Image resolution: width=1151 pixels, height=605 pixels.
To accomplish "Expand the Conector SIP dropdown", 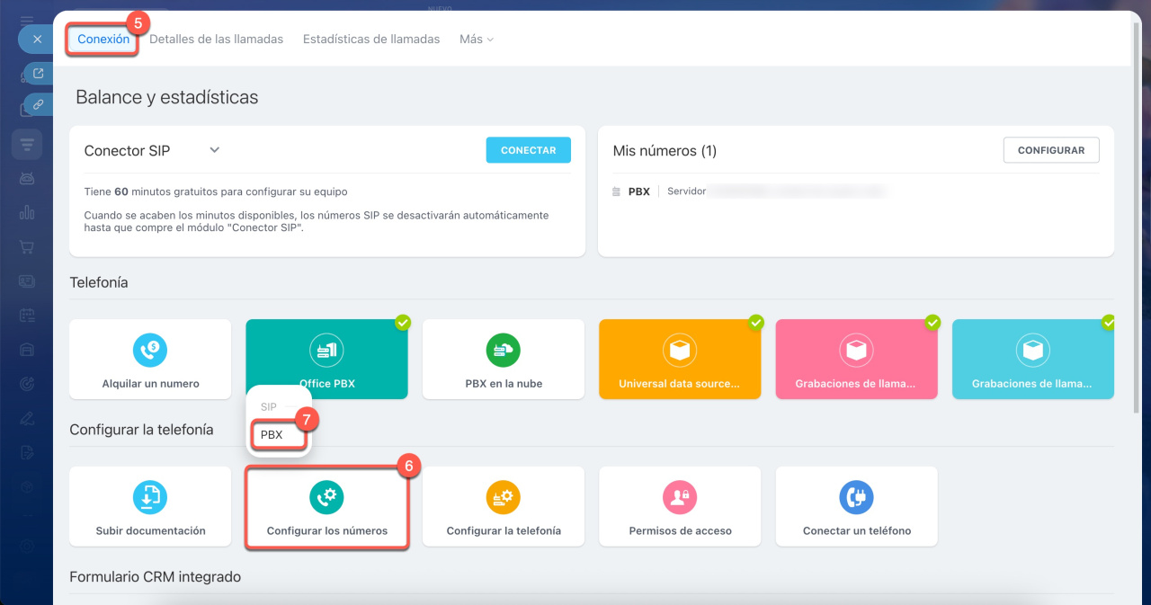I will click(215, 150).
